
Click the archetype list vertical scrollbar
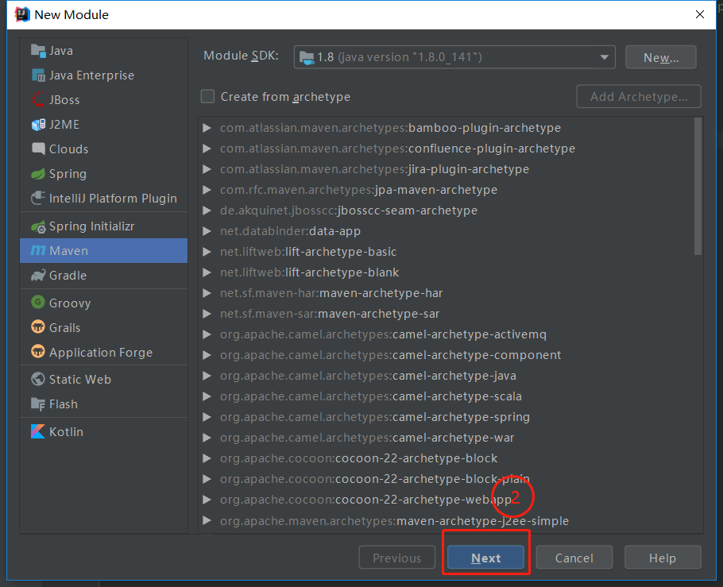coord(698,187)
